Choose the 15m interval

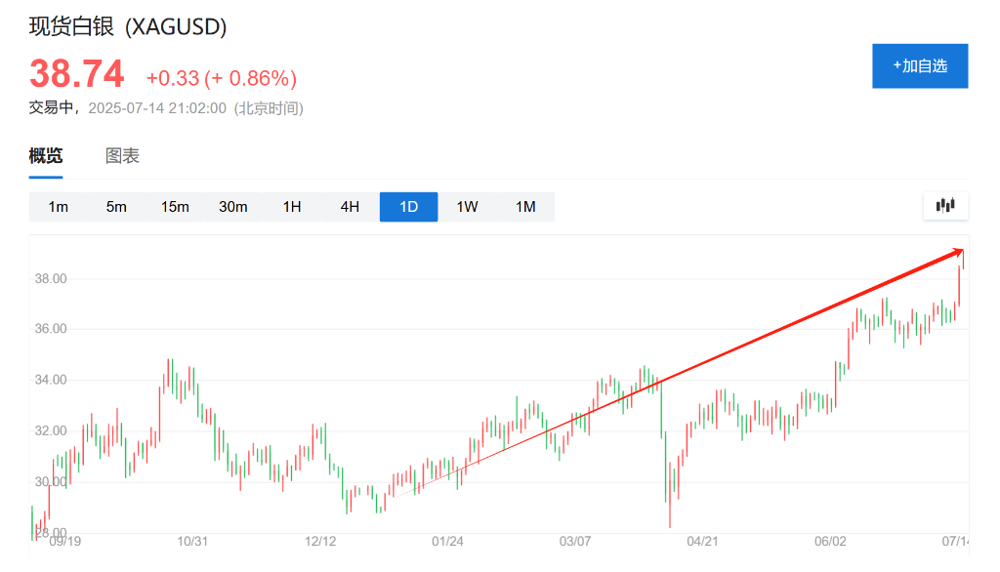coord(175,207)
